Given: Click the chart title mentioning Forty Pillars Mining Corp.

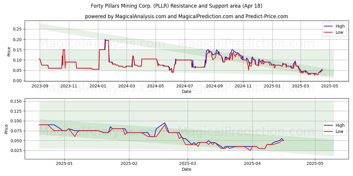Looking at the screenshot, I should click(176, 6).
